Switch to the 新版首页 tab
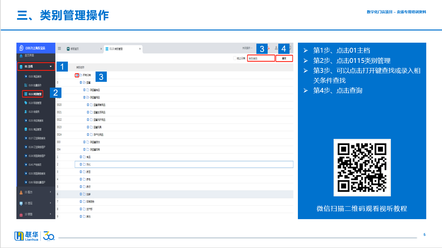 click(x=75, y=49)
